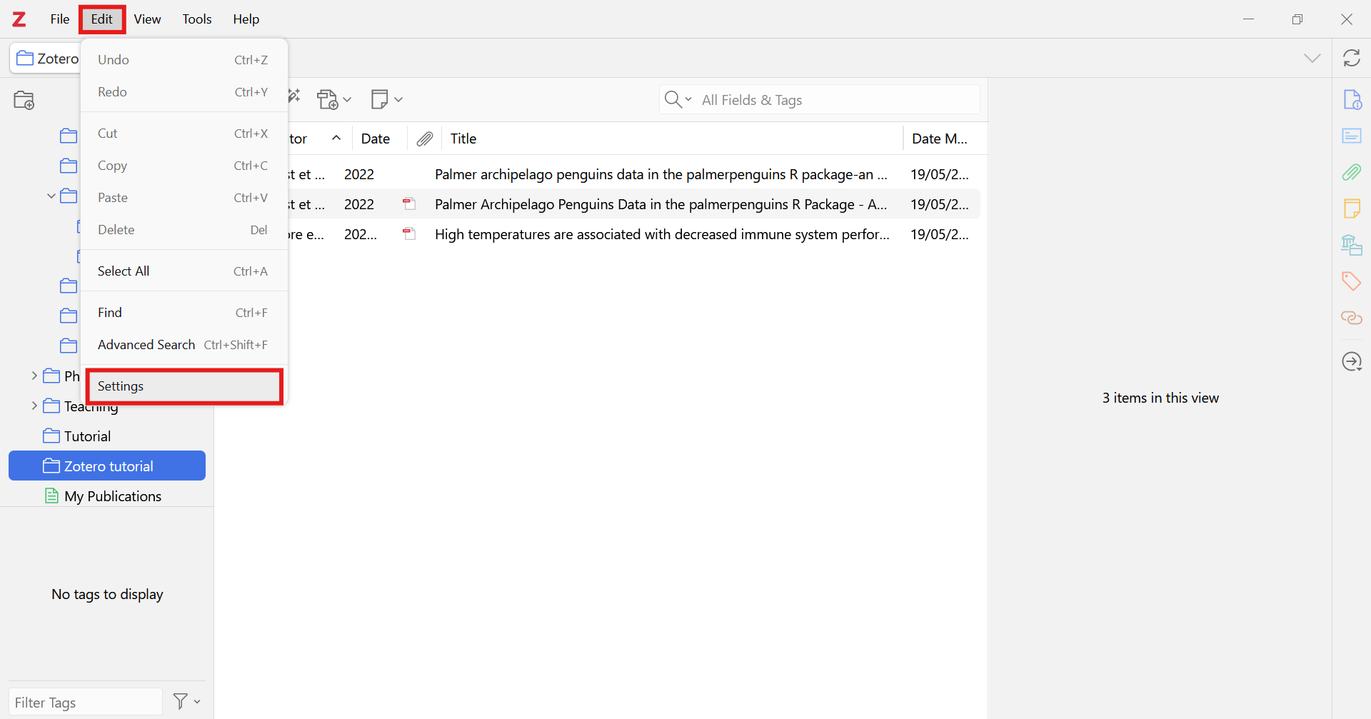Open Libraries and Collections sidebar icon
This screenshot has height=719, width=1371.
[1352, 245]
